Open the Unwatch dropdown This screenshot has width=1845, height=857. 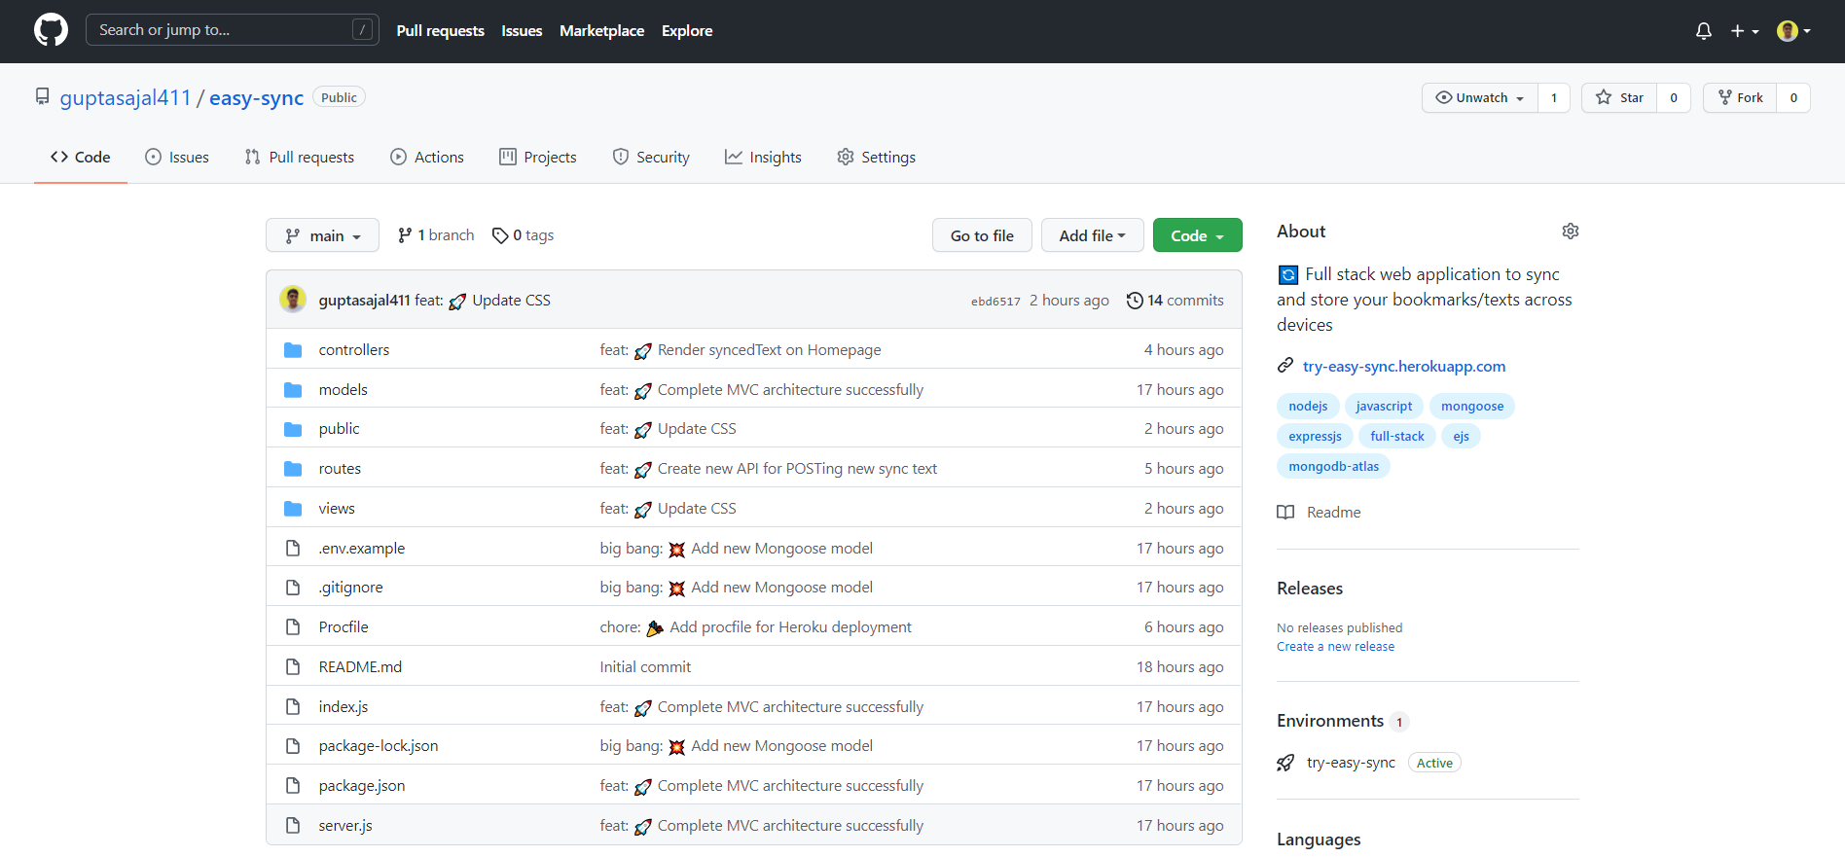[x=1480, y=97]
